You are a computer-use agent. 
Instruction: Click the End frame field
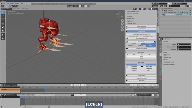(x=153, y=85)
